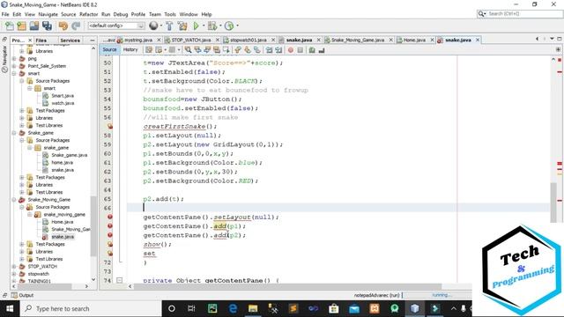Close the stopwatch01.java tab

pos(273,40)
